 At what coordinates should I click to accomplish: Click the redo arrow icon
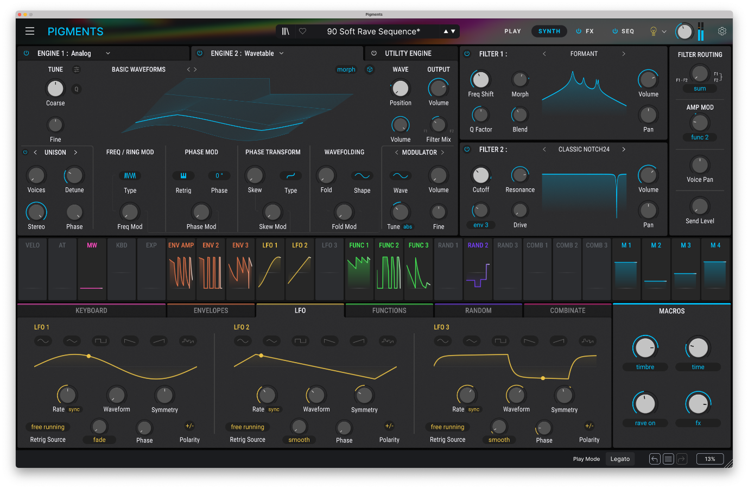click(x=682, y=459)
